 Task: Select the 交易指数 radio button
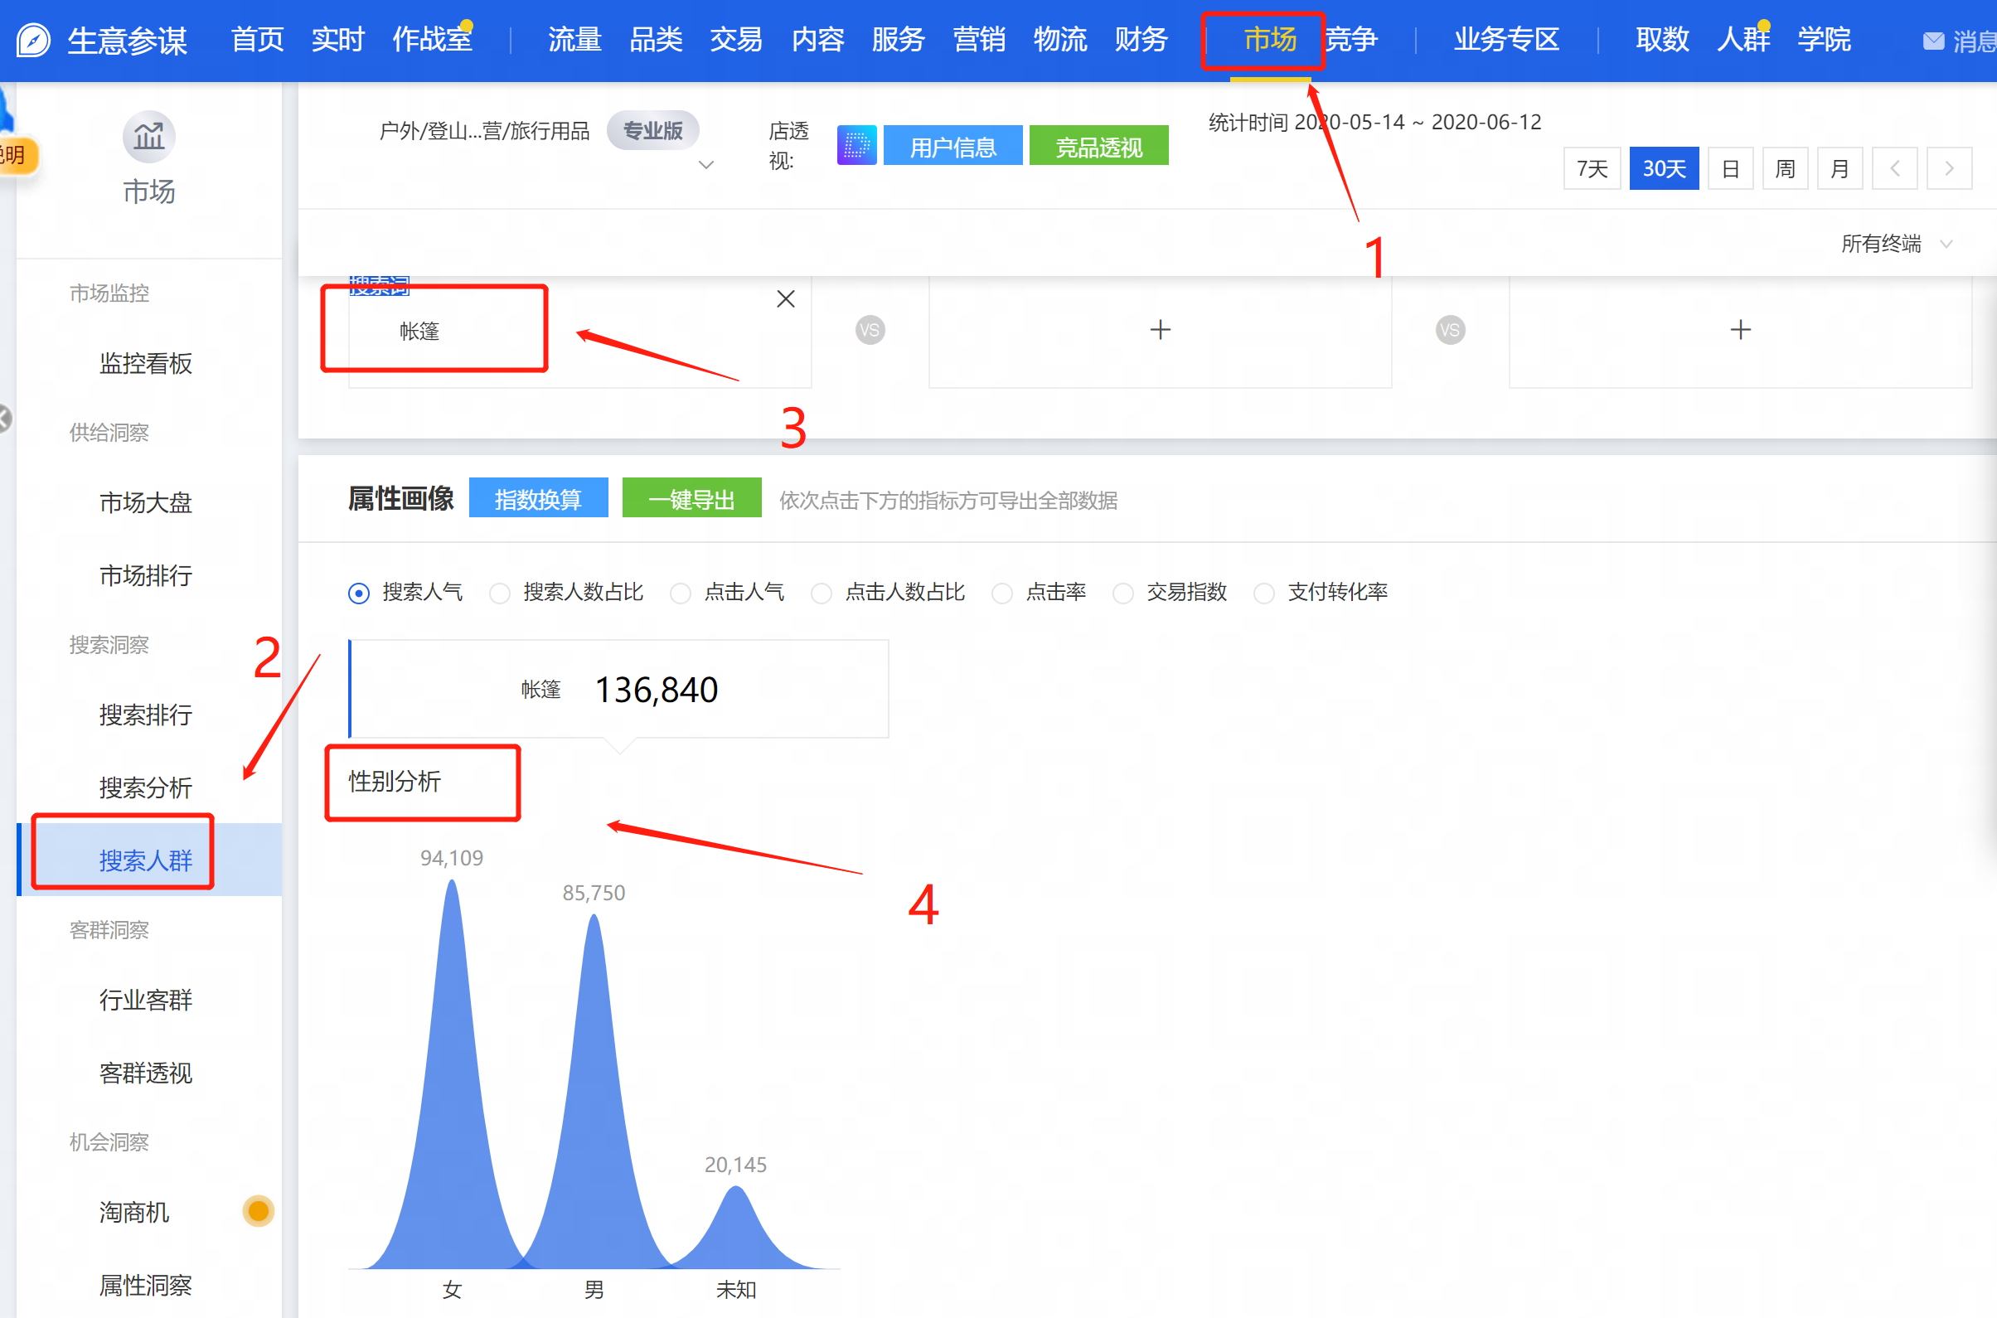tap(1123, 594)
